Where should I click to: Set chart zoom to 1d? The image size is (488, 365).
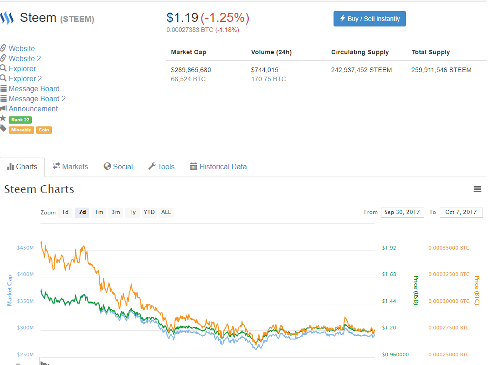(65, 212)
